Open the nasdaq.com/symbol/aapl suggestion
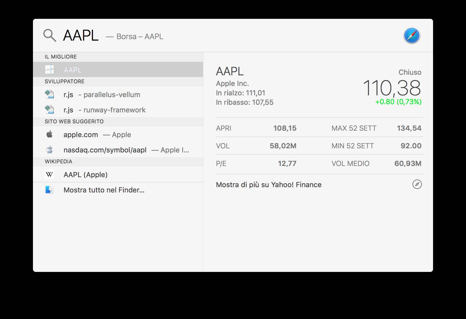The width and height of the screenshot is (466, 319). (x=118, y=150)
